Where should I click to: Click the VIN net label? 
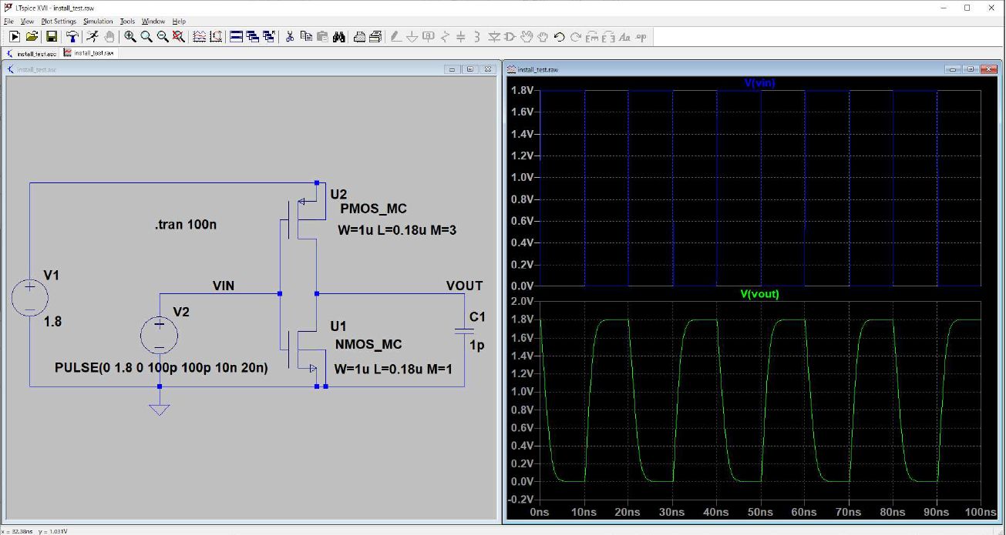coord(224,286)
